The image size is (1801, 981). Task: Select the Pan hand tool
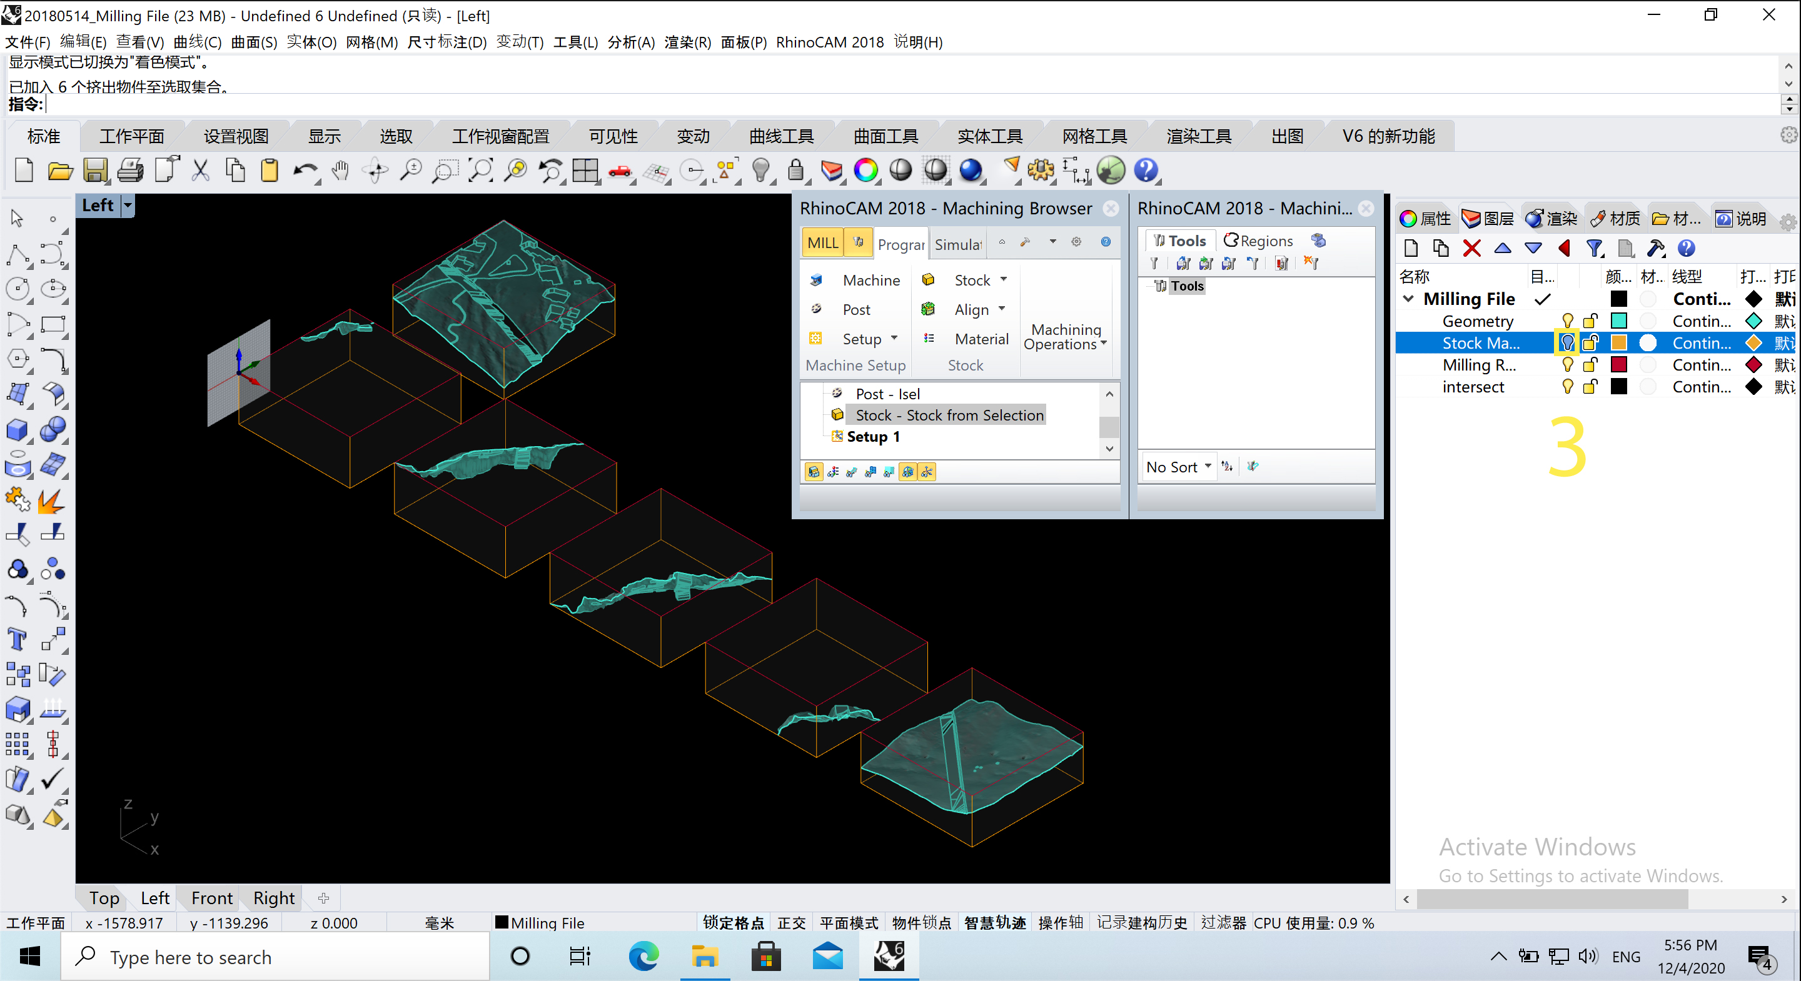(x=340, y=170)
